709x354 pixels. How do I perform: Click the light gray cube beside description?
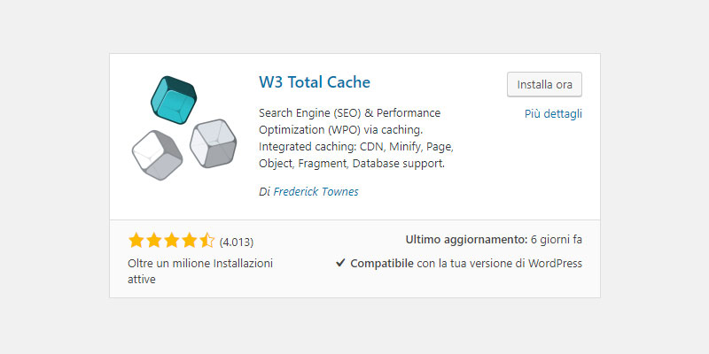click(213, 143)
